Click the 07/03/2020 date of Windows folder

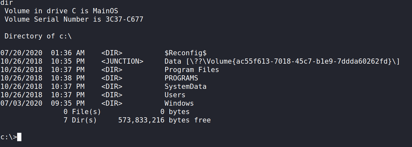pos(21,103)
